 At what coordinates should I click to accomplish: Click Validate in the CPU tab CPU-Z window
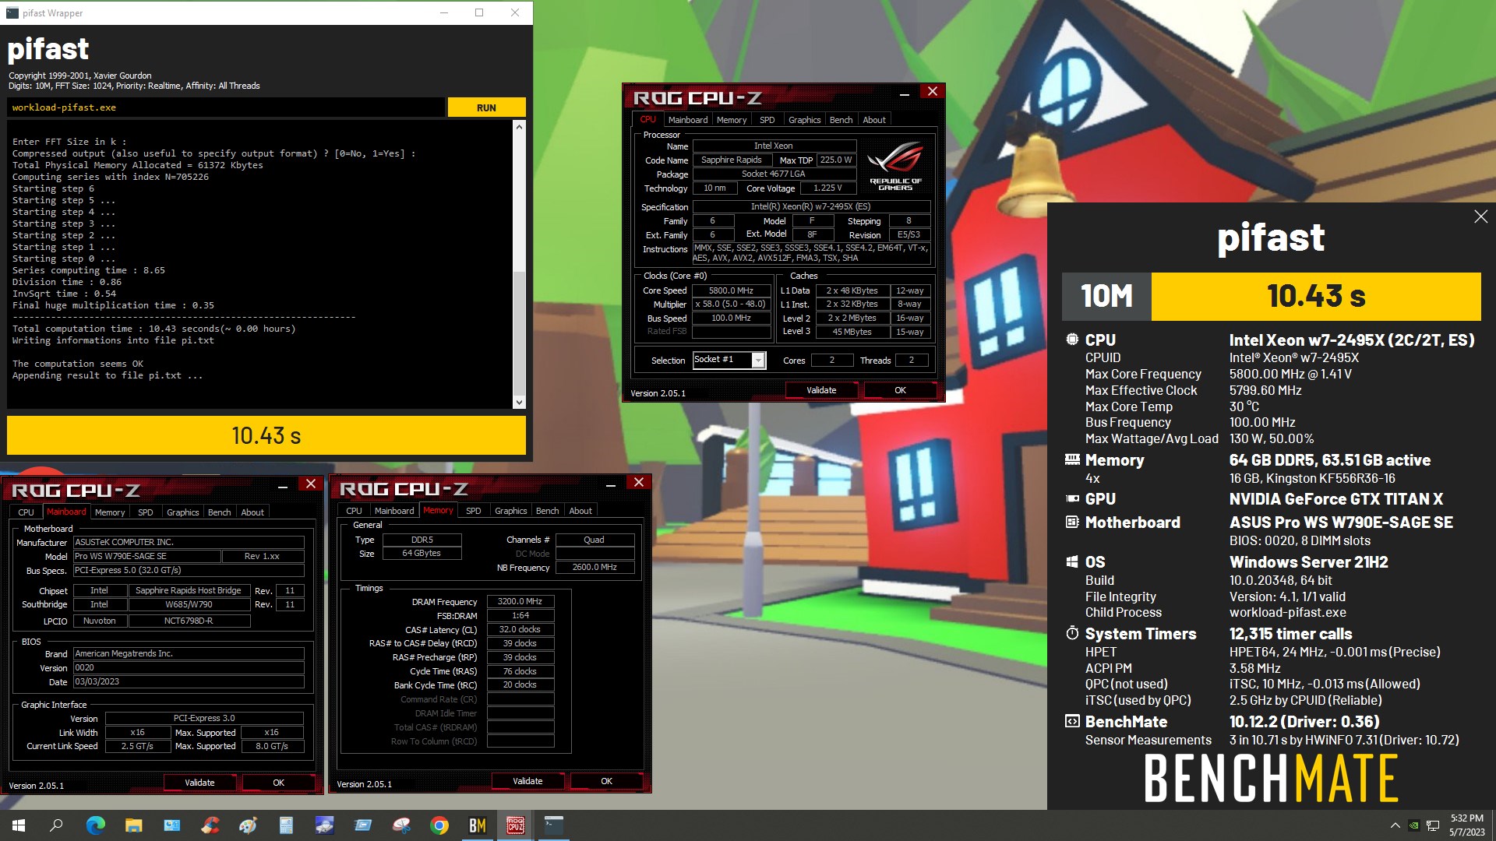click(x=821, y=390)
